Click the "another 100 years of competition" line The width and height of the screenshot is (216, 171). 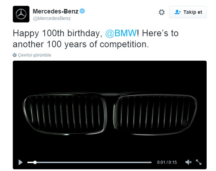point(80,46)
